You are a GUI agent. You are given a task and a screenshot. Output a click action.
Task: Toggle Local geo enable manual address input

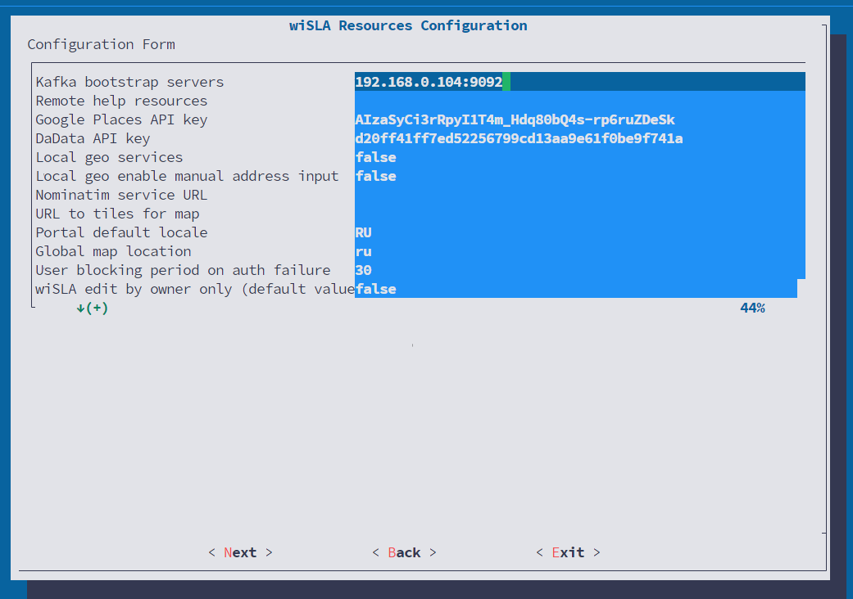[375, 176]
